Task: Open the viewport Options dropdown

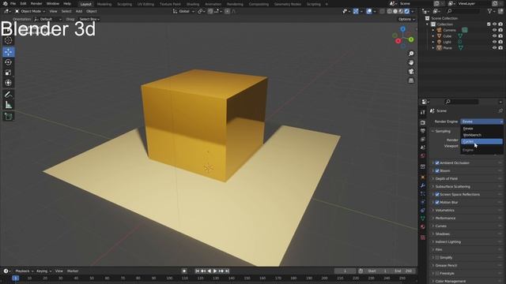Action: click(x=406, y=19)
